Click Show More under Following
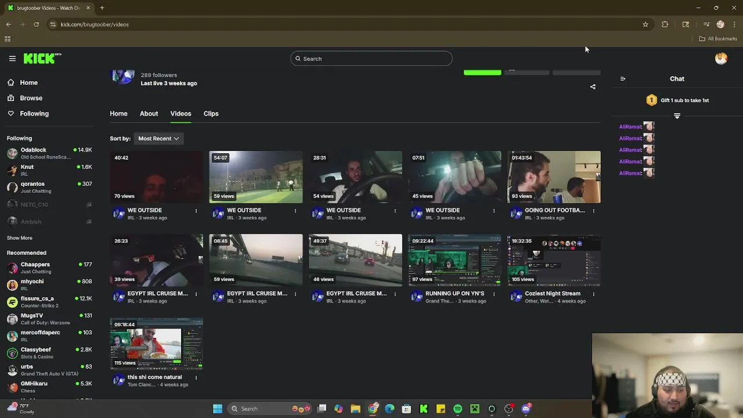This screenshot has width=743, height=418. 20,238
